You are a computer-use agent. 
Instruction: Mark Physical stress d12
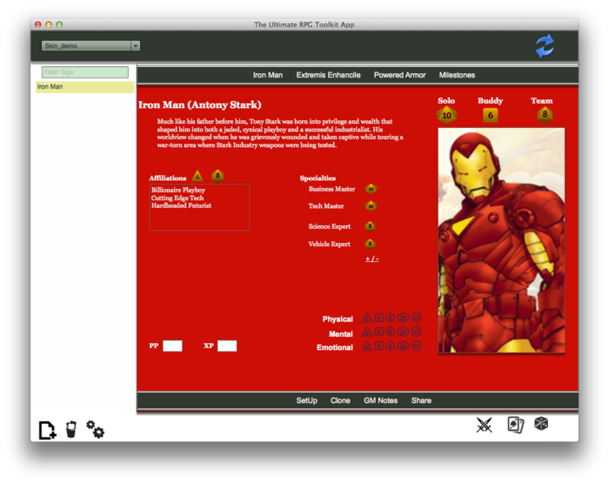(x=416, y=318)
